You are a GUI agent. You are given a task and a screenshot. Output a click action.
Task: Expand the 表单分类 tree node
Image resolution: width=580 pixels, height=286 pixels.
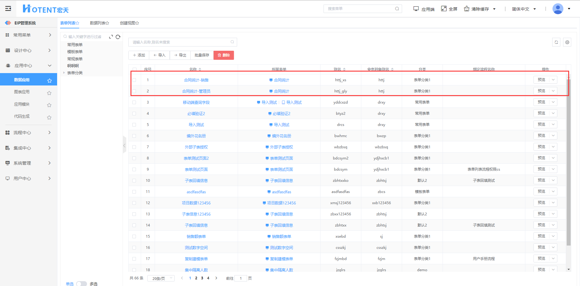(x=64, y=73)
